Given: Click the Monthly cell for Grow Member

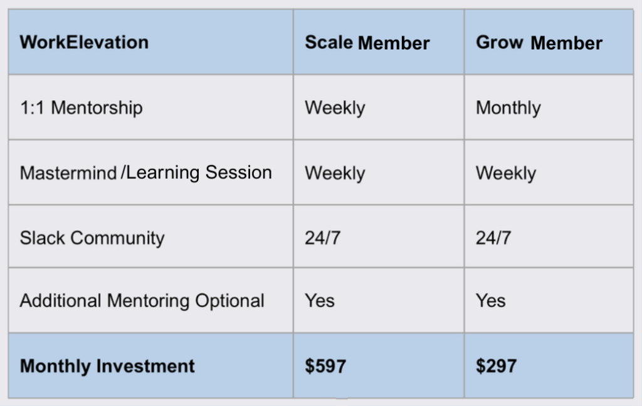Looking at the screenshot, I should pos(549,107).
